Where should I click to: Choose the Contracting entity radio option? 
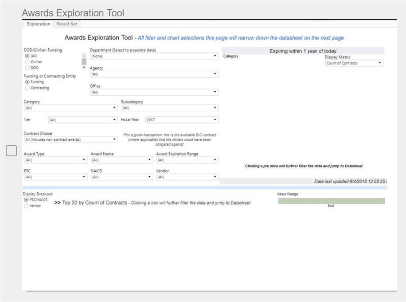[27, 88]
